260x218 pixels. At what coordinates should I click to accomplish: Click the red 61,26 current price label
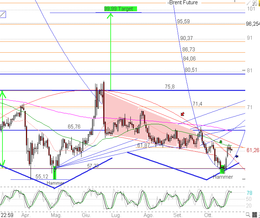click(253, 150)
